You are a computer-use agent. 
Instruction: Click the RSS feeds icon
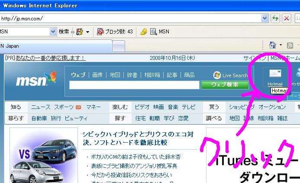click(x=290, y=46)
